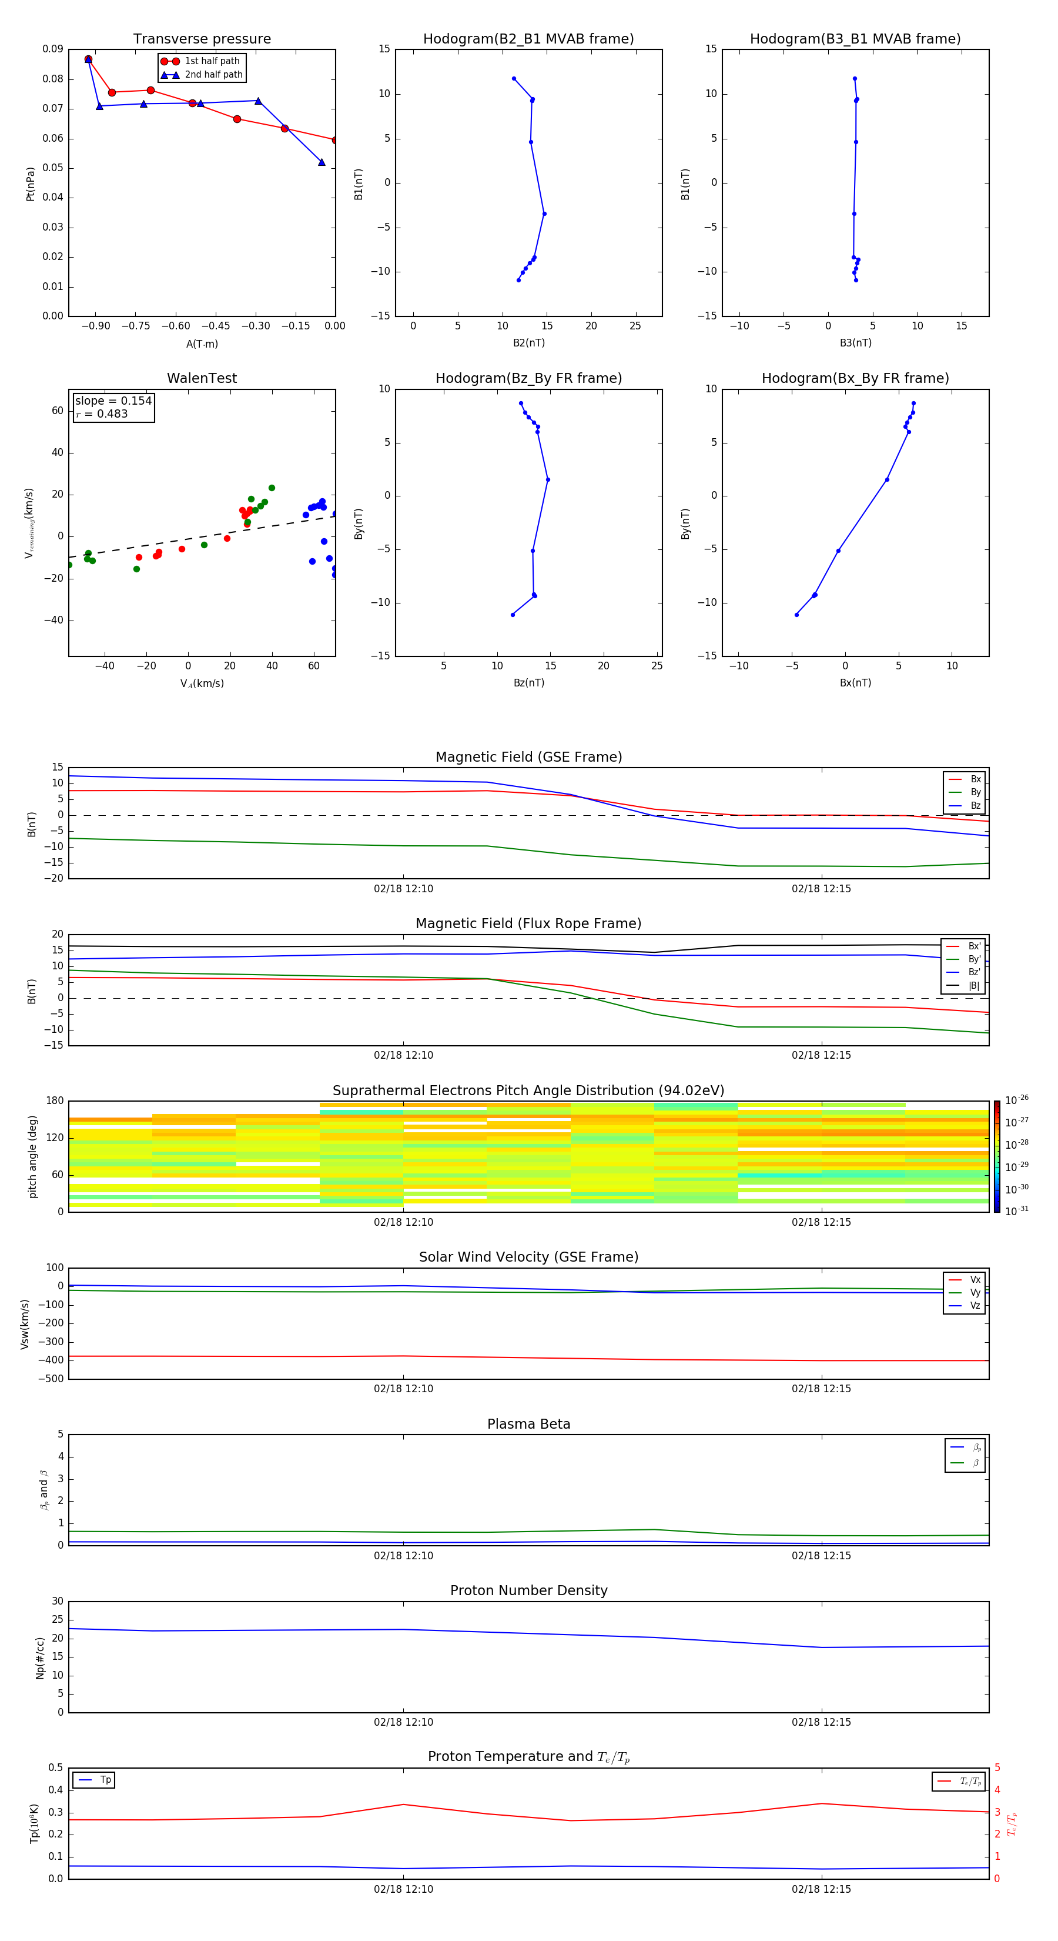The height and width of the screenshot is (1941, 1058).
Task: Click 'Hodogram(Bx_By FR frame)' title
Action: [855, 378]
